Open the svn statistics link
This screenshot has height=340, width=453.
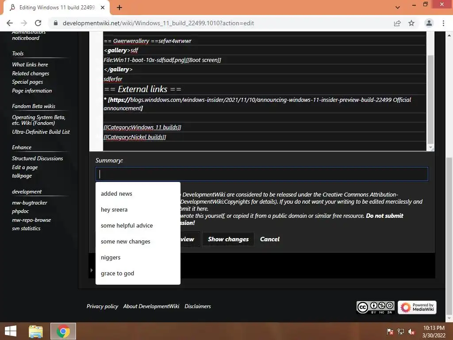click(26, 228)
